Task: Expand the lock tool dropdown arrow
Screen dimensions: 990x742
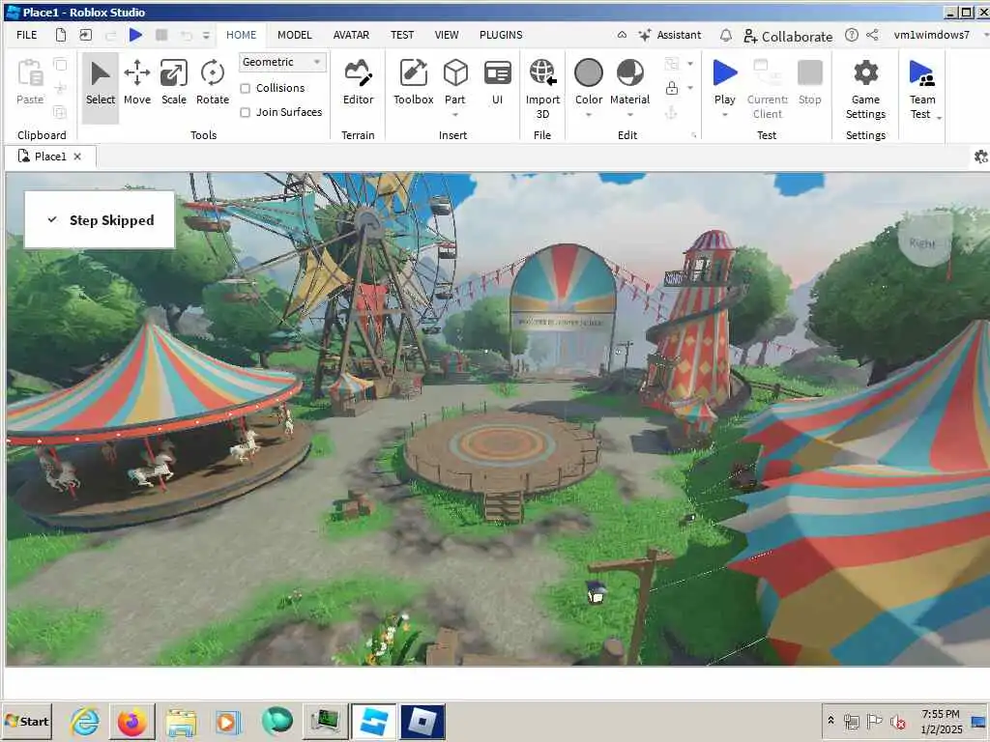Action: point(690,88)
